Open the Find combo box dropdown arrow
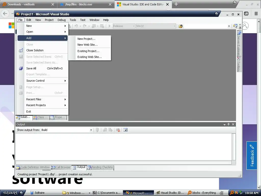This screenshot has width=261, height=196. [229, 26]
